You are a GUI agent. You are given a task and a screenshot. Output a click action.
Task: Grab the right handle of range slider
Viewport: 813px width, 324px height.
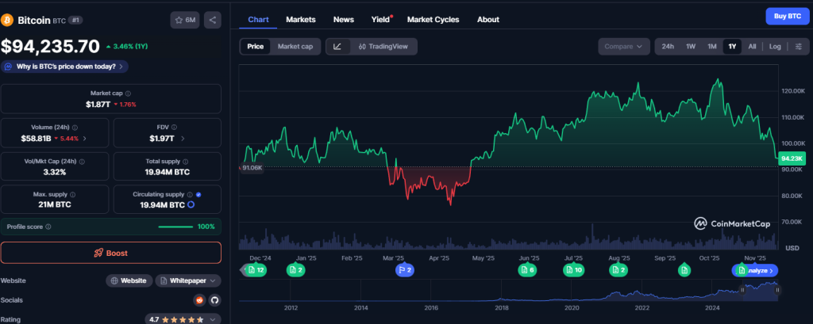tap(777, 290)
